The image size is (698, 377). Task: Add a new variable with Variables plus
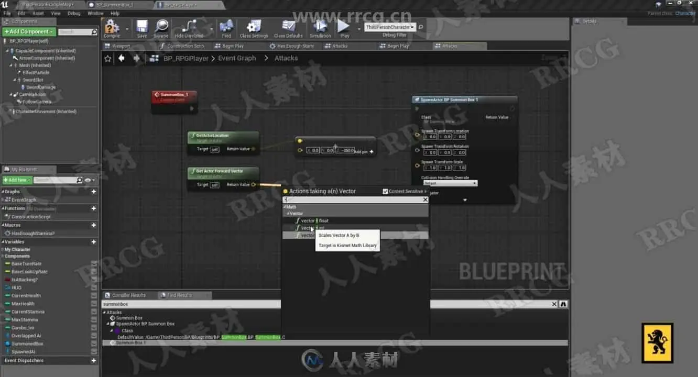[94, 242]
